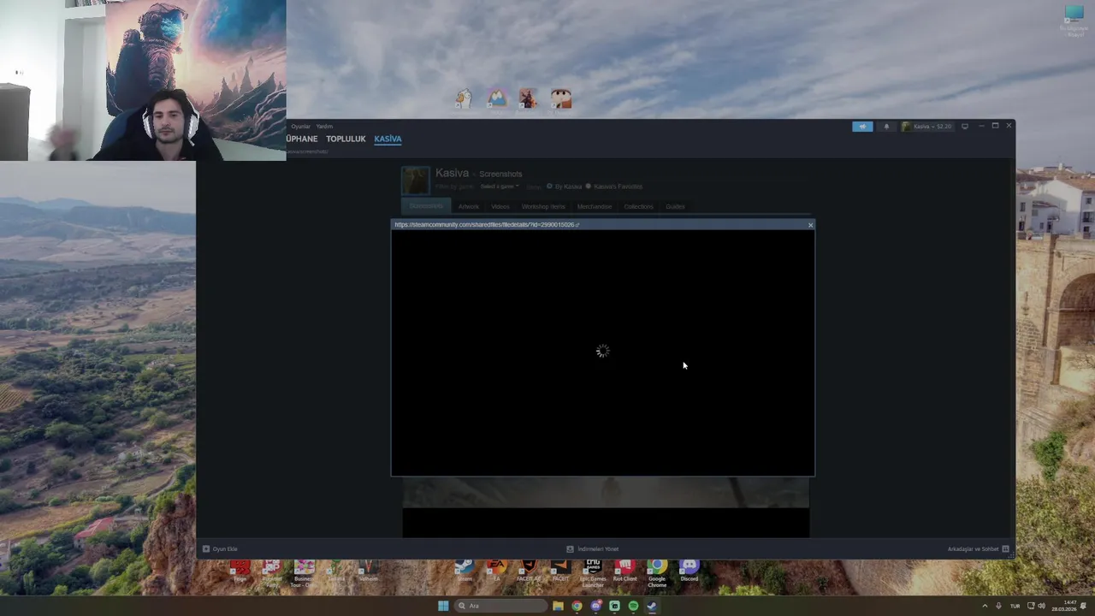Switch to the Workshop Items tab
This screenshot has height=616, width=1095.
[543, 206]
